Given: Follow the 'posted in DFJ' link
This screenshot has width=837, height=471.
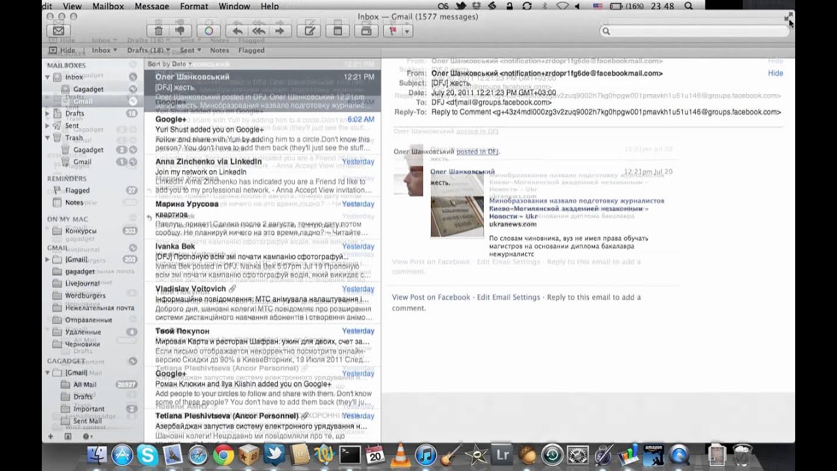Looking at the screenshot, I should (x=477, y=152).
